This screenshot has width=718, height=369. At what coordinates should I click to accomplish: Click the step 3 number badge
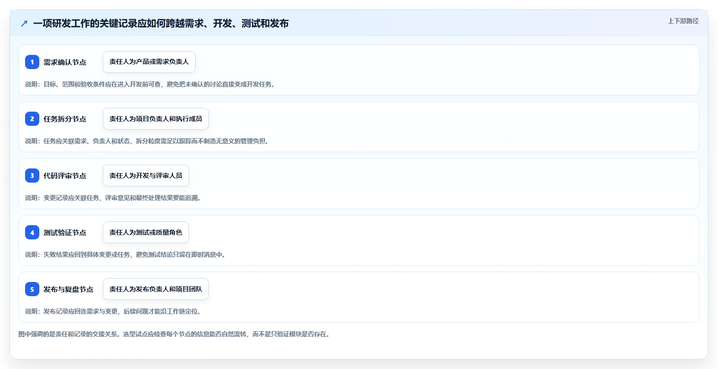pyautogui.click(x=32, y=176)
